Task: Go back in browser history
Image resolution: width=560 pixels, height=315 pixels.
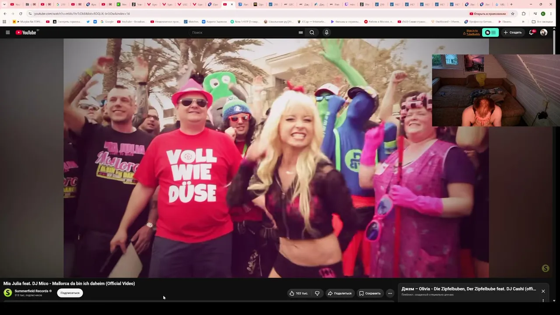Action: (5, 14)
